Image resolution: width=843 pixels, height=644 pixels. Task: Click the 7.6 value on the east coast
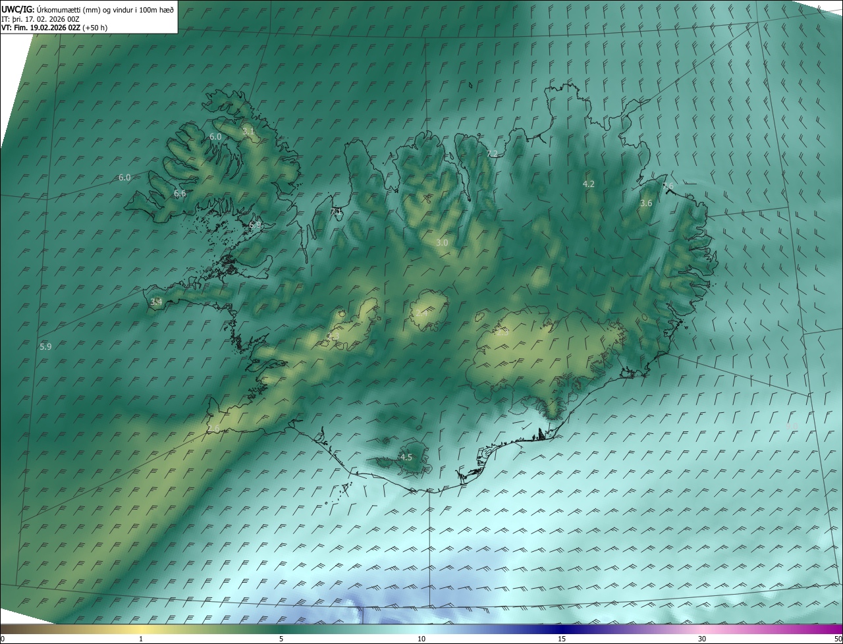tap(668, 186)
